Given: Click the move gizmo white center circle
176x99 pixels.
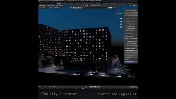Looking at the screenshot, I should pos(75,61).
